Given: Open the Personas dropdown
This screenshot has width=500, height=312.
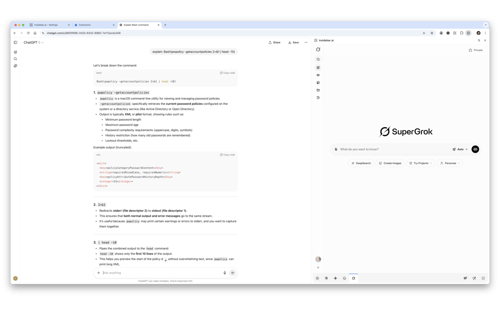Looking at the screenshot, I should click(x=450, y=163).
